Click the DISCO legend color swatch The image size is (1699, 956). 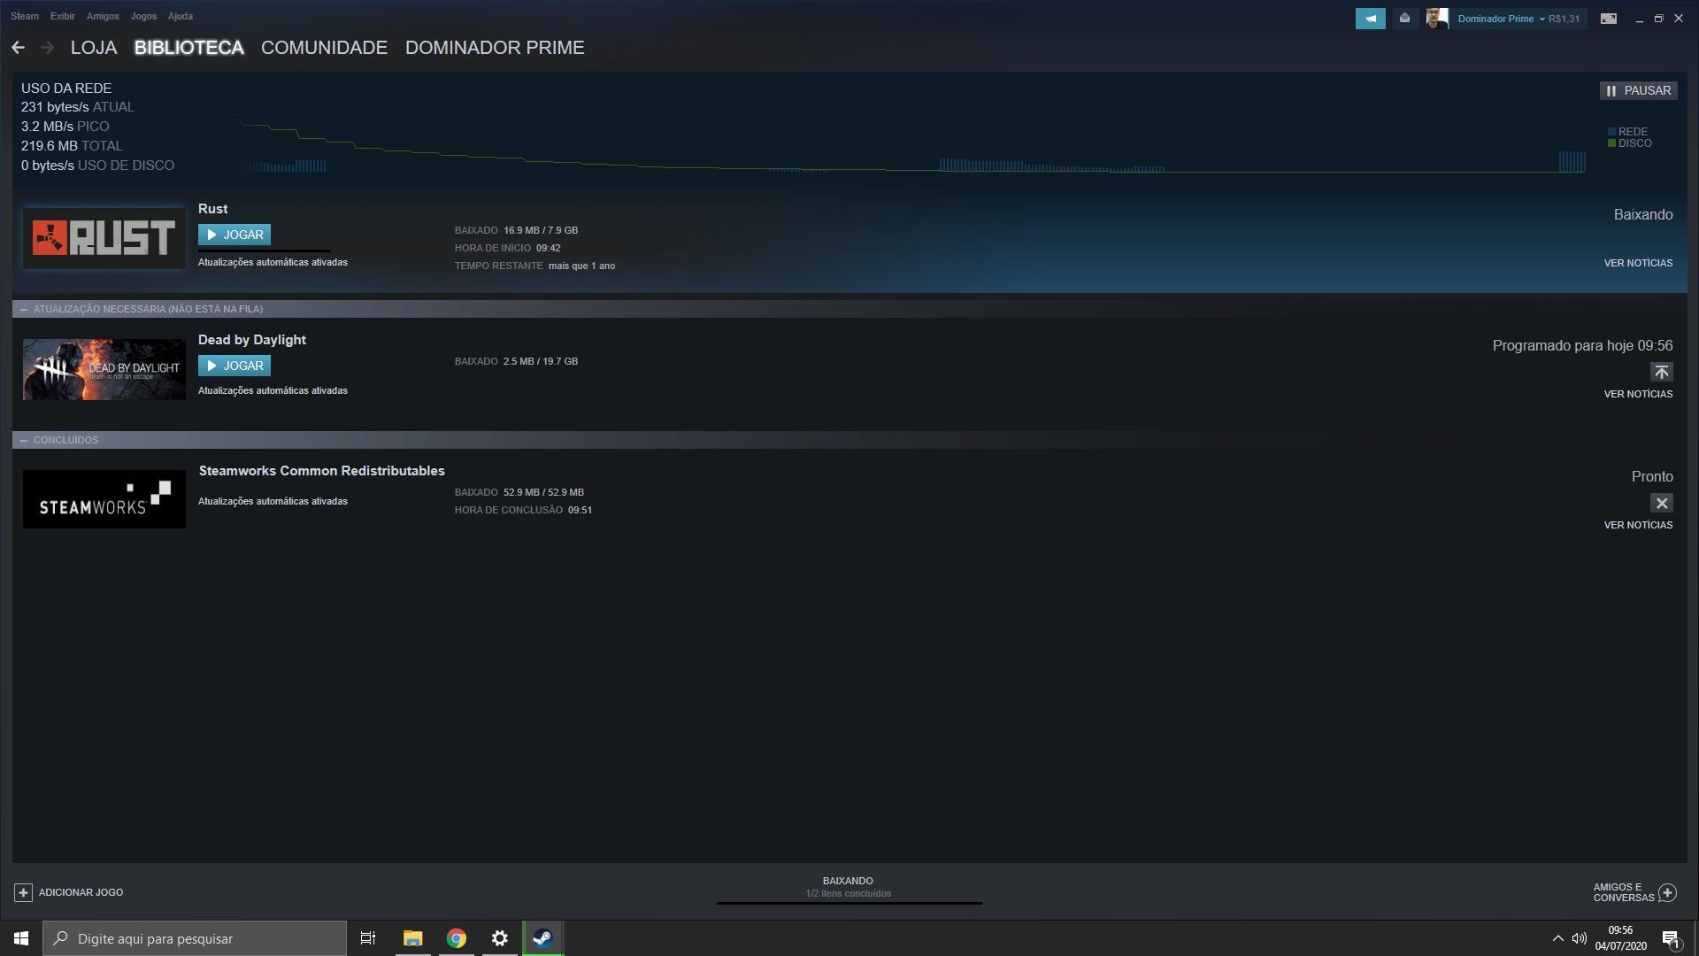[x=1612, y=143]
